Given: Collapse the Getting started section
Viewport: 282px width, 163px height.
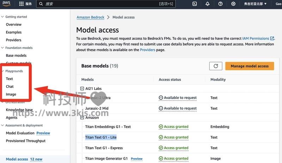Looking at the screenshot, I should pyautogui.click(x=2, y=17).
